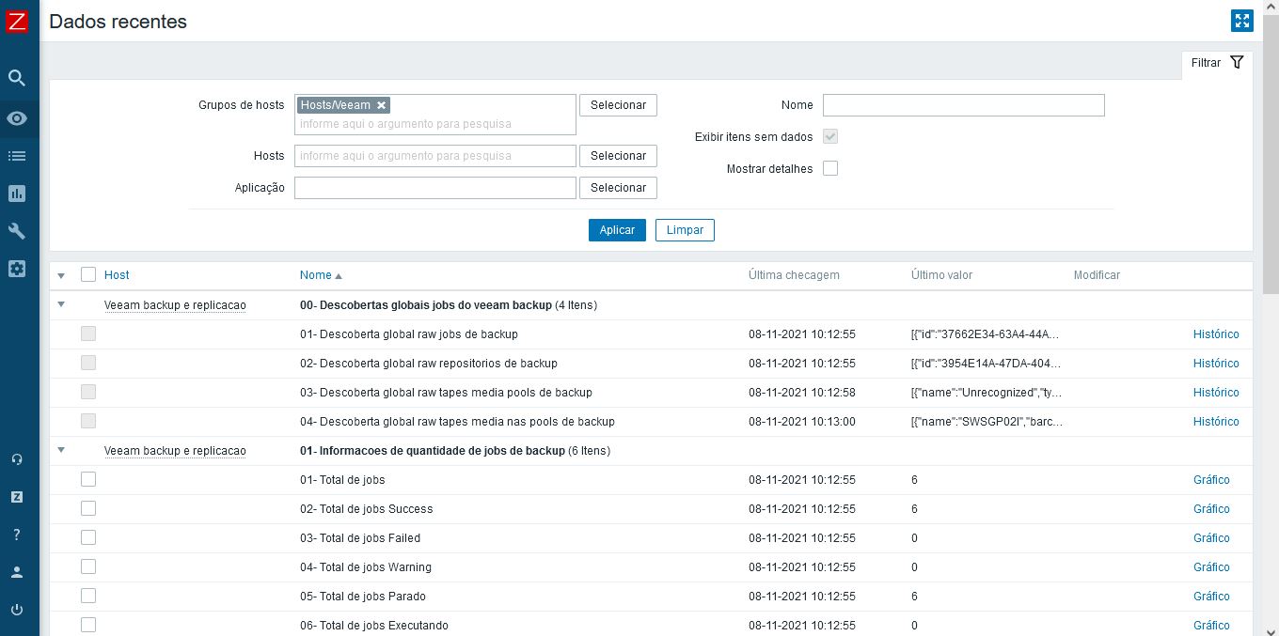Click the filter funnel icon

point(1237,62)
